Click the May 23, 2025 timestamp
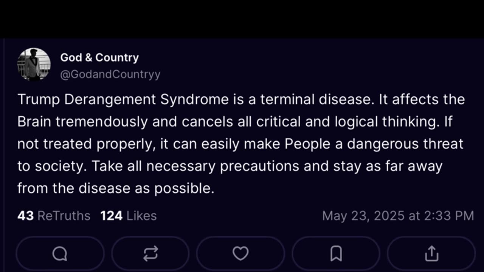 398,216
